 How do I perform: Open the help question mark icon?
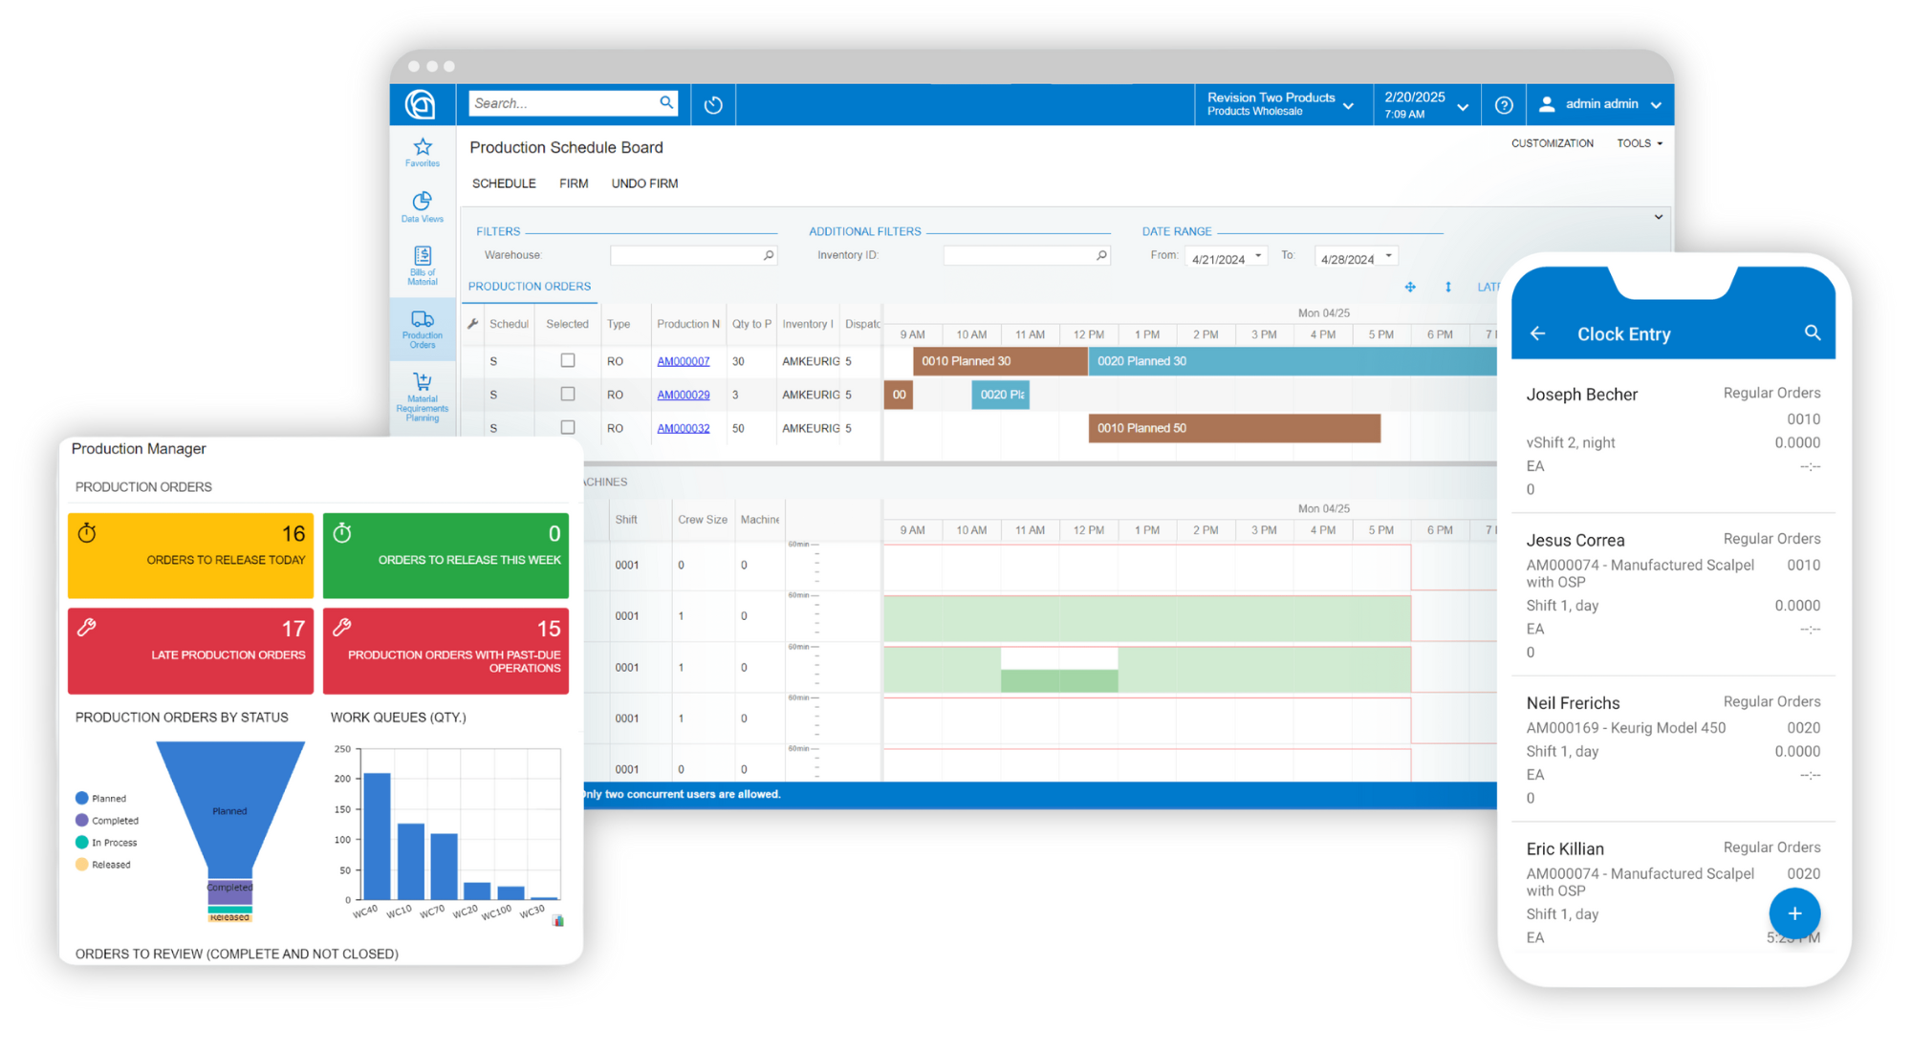pos(1503,105)
